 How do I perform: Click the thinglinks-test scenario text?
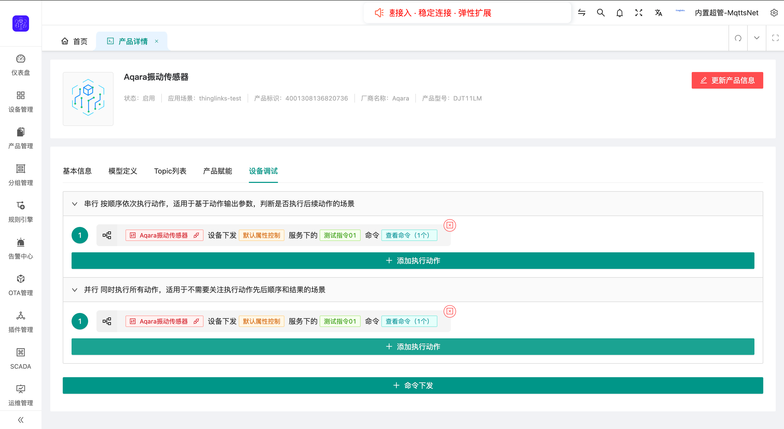(x=220, y=98)
